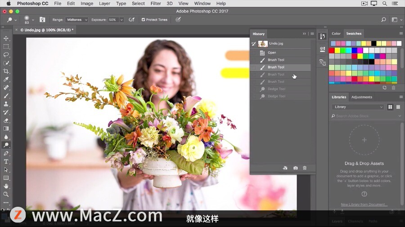Select the Path Selection tool

(x=6, y=170)
